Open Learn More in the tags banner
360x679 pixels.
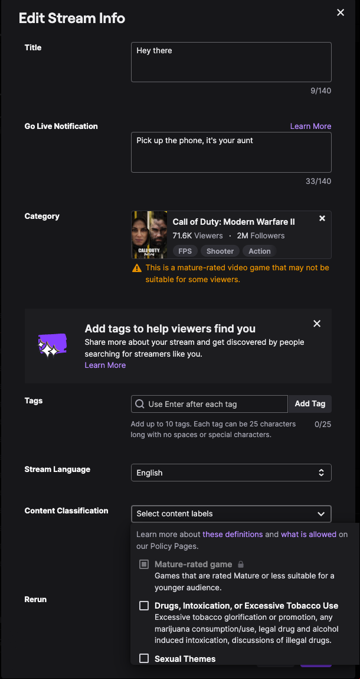(105, 365)
